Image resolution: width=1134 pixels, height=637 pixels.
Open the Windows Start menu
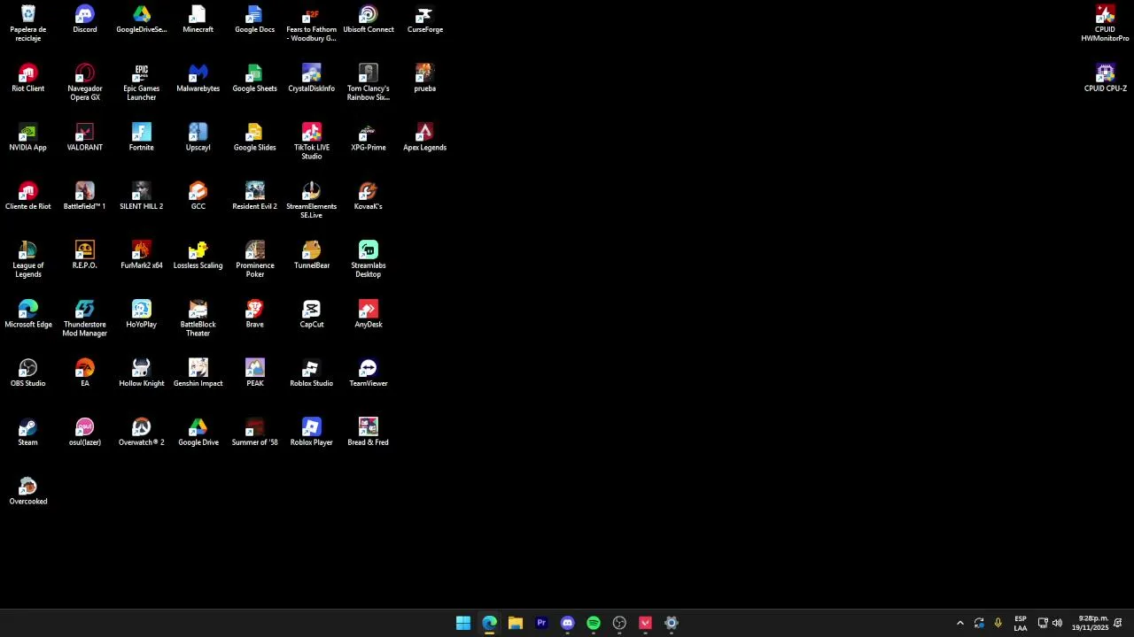(463, 623)
